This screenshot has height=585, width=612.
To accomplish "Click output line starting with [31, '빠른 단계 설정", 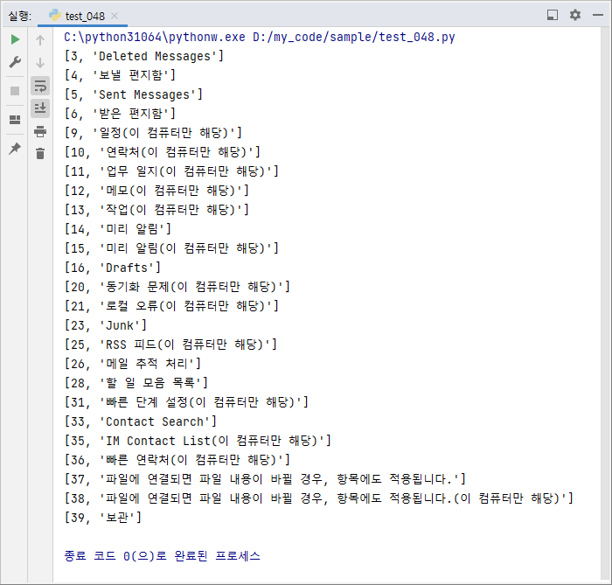I will [186, 401].
